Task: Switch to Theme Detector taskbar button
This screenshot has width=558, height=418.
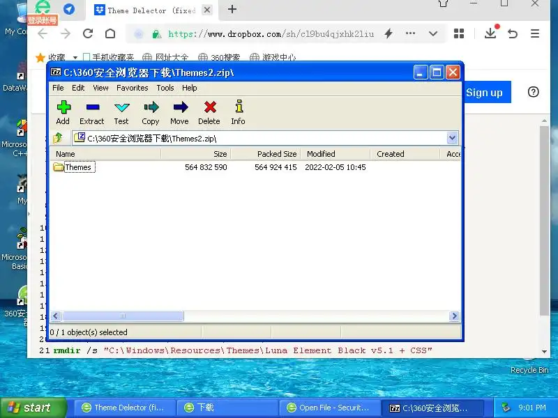Action: (126, 408)
